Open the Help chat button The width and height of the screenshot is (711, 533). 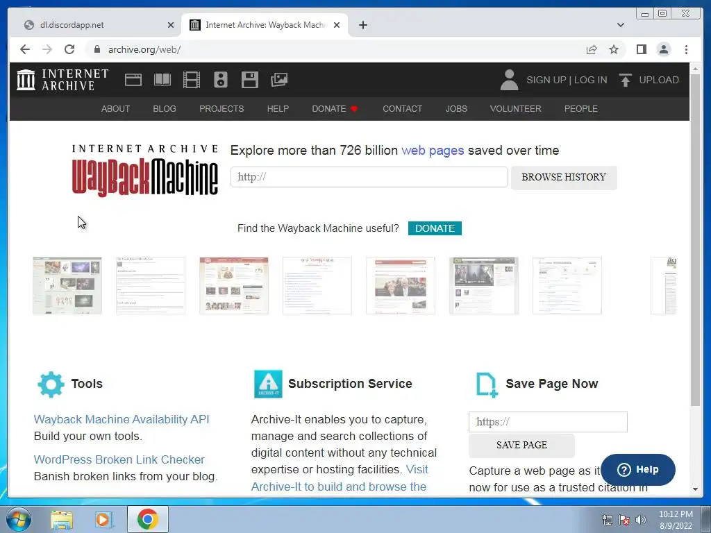638,470
